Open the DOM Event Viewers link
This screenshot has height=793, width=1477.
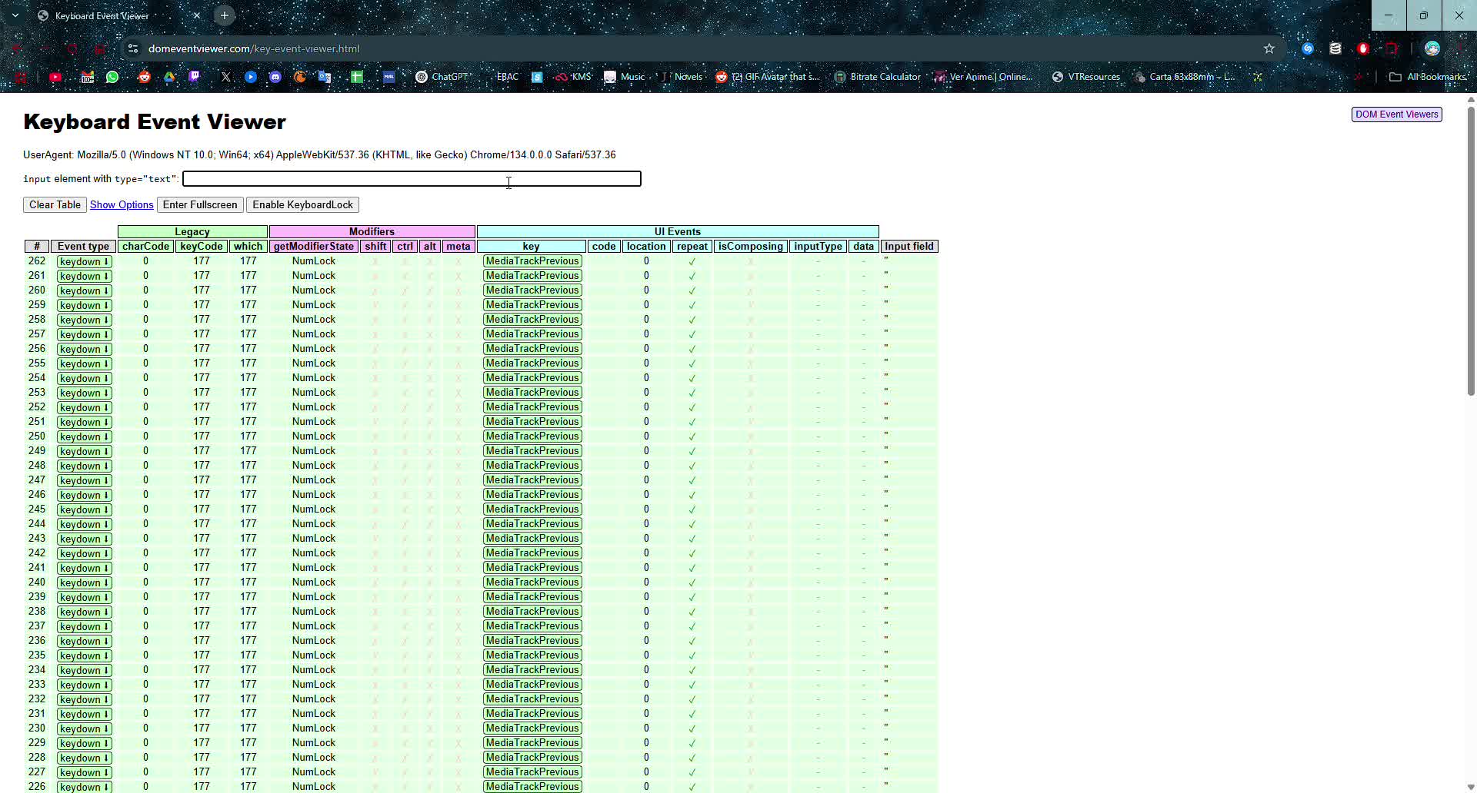1396,114
